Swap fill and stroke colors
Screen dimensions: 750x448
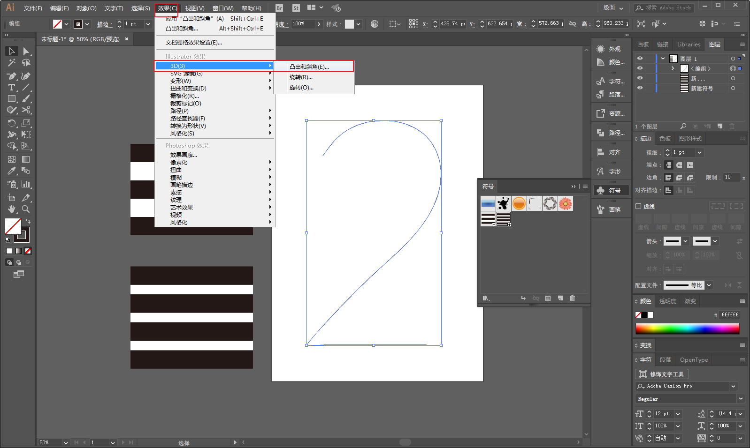28,221
